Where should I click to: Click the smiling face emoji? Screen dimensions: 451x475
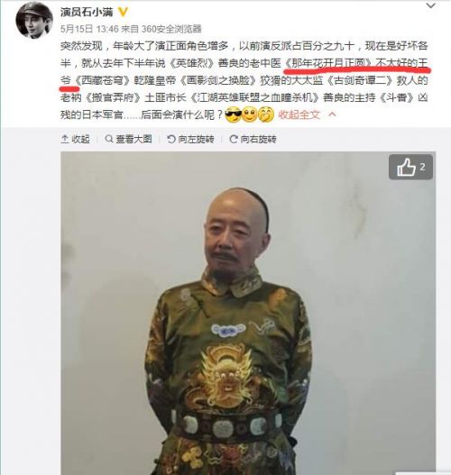coord(250,114)
